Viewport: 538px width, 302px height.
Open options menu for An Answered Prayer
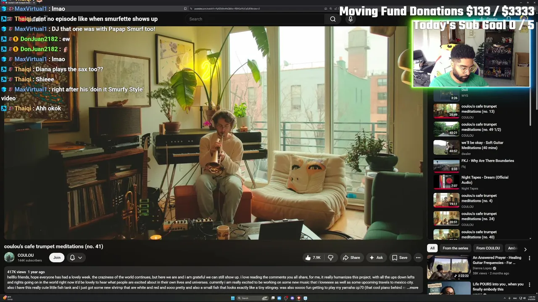click(529, 258)
